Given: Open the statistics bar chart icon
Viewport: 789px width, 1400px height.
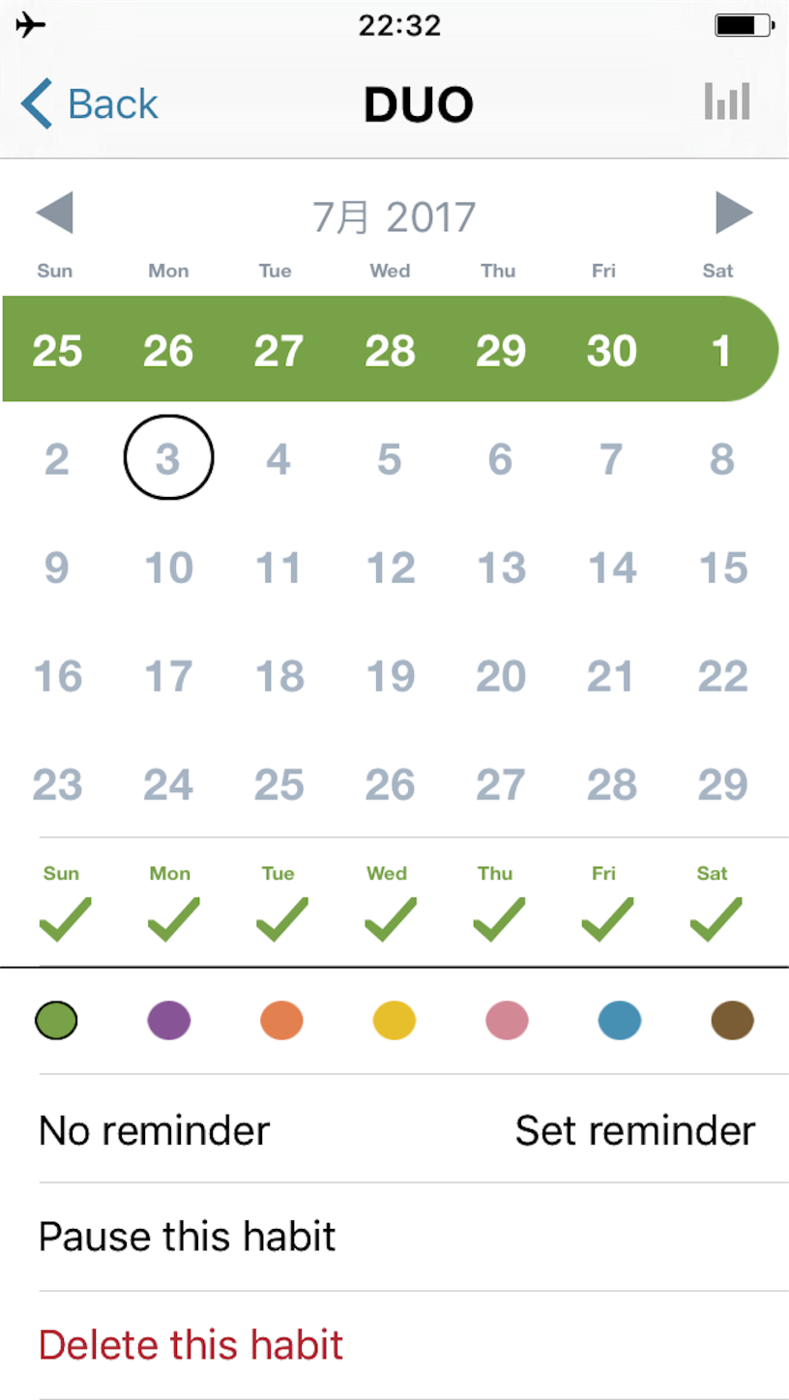Looking at the screenshot, I should tap(727, 102).
